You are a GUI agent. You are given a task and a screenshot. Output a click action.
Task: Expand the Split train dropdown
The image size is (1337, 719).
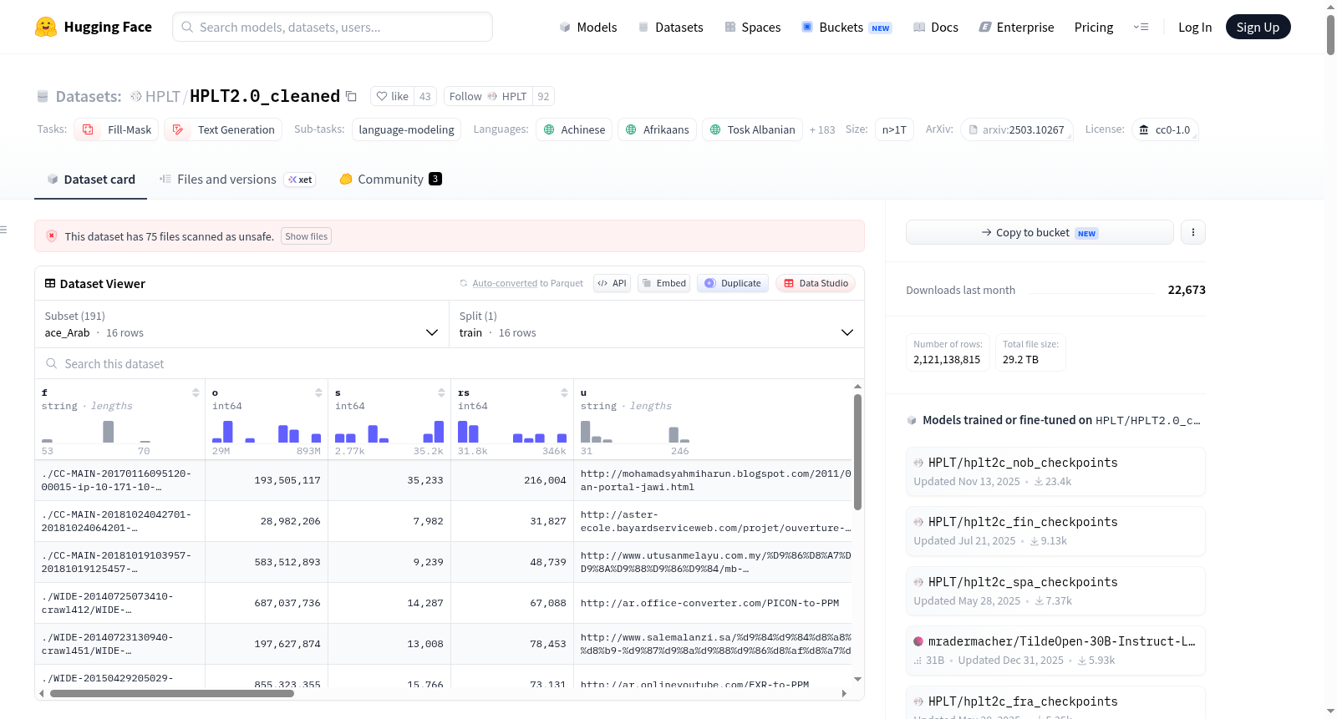[656, 324]
